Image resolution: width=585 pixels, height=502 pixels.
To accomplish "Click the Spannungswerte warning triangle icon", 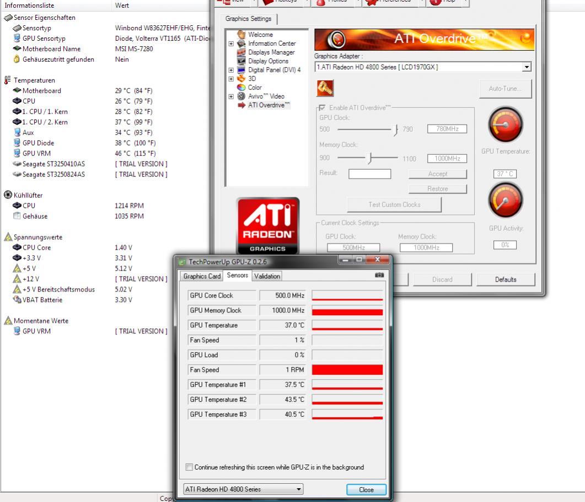I will (x=8, y=237).
